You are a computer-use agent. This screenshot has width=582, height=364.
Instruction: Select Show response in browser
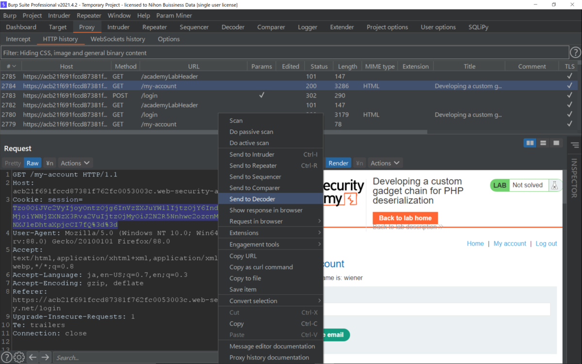(x=271, y=210)
